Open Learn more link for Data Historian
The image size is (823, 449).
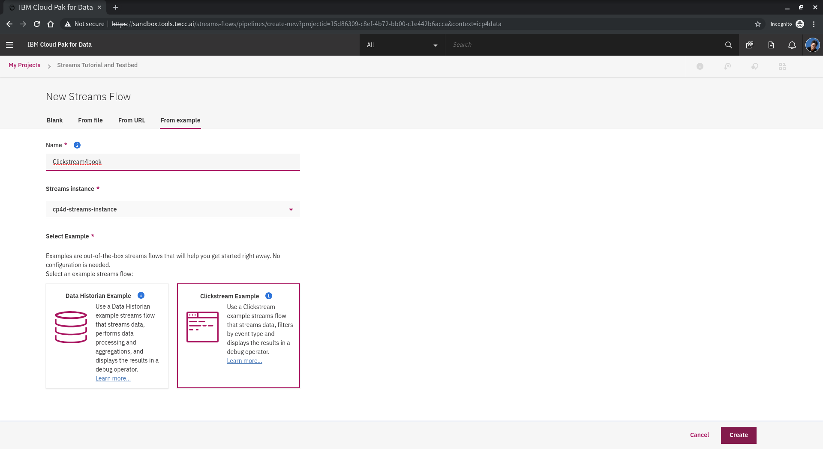[x=113, y=378]
